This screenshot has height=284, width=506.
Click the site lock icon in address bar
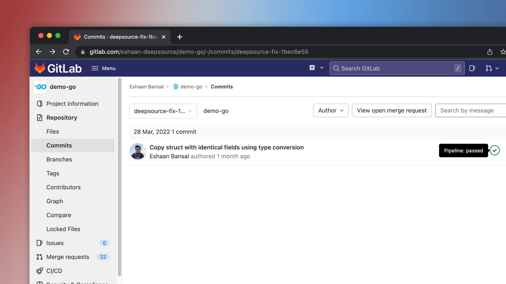tap(83, 52)
